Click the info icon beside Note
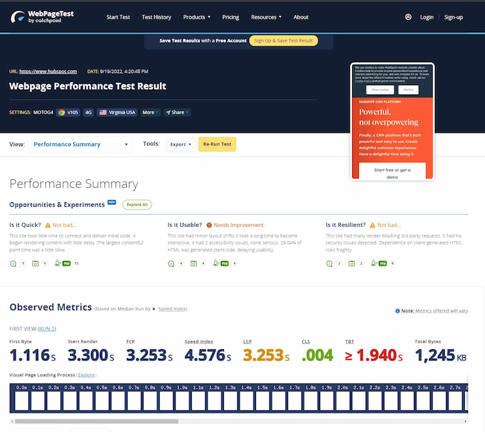Screen dimensions: 485x432 [x=397, y=310]
